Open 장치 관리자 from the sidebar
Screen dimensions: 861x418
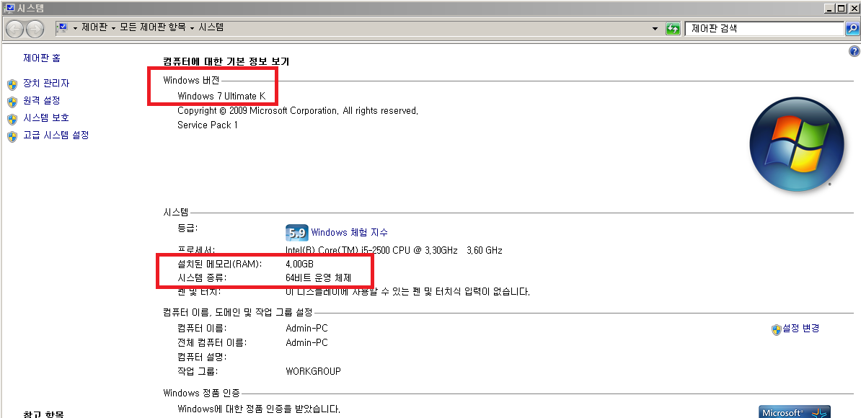(x=46, y=84)
